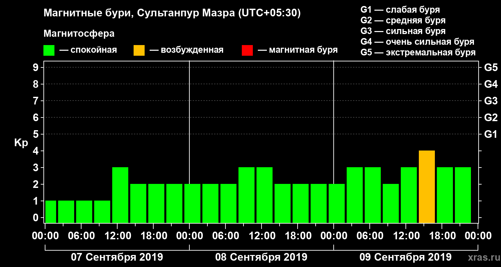This screenshot has height=267, width=501.
Task: Select the yellow Kp 4 bar on 09 Сентября
Action: 427,187
